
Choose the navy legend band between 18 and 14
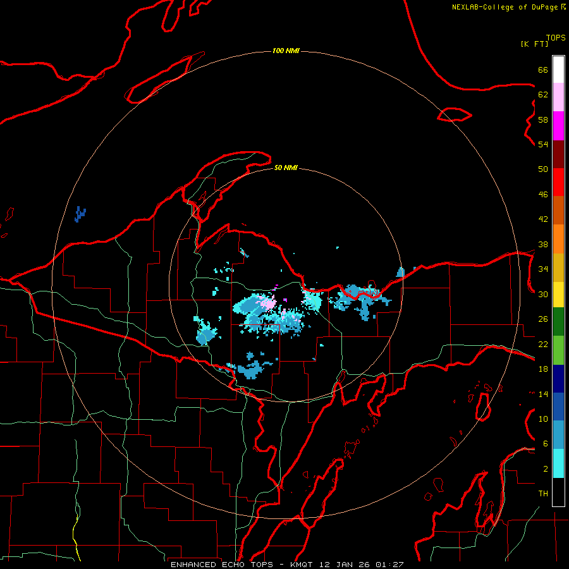[558, 379]
